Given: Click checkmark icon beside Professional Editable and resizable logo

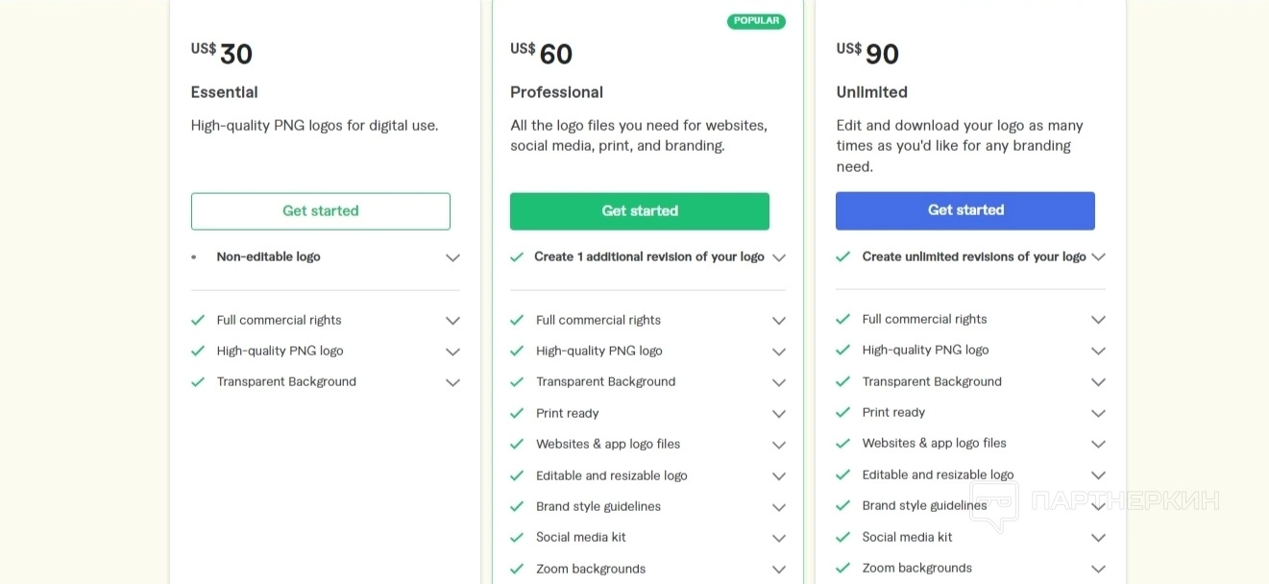Looking at the screenshot, I should [517, 475].
